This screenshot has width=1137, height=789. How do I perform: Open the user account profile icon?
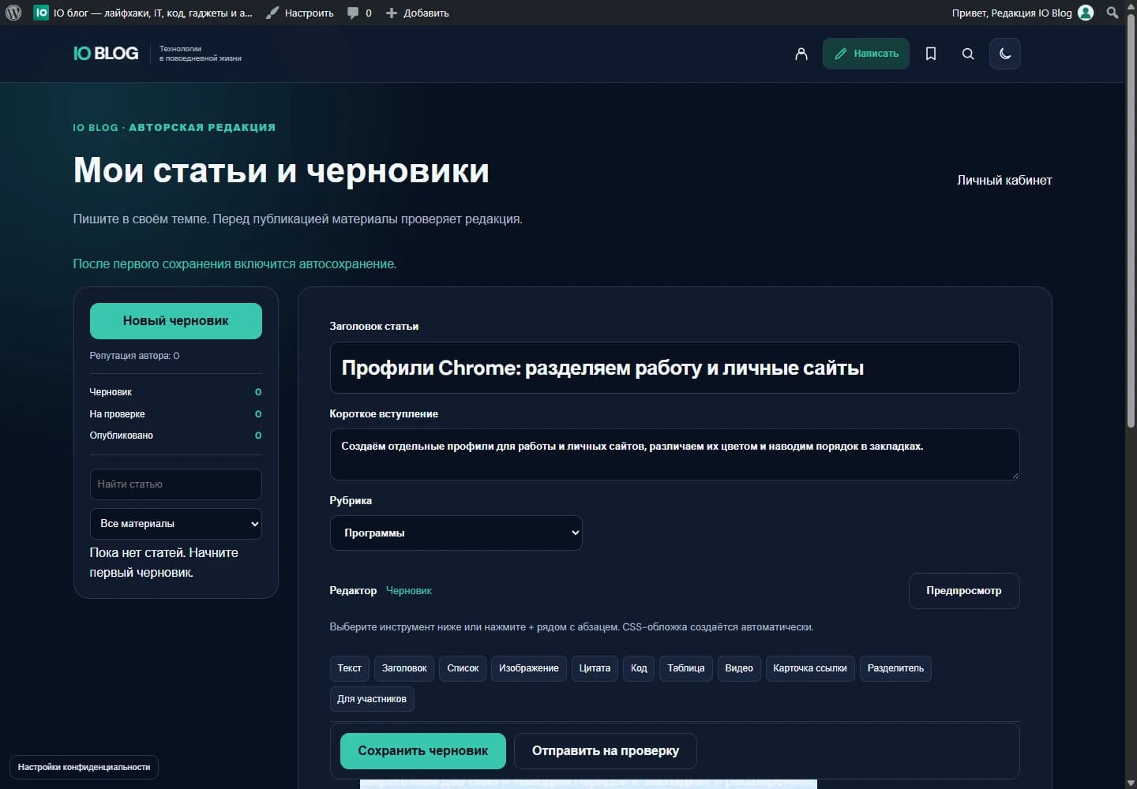coord(801,54)
